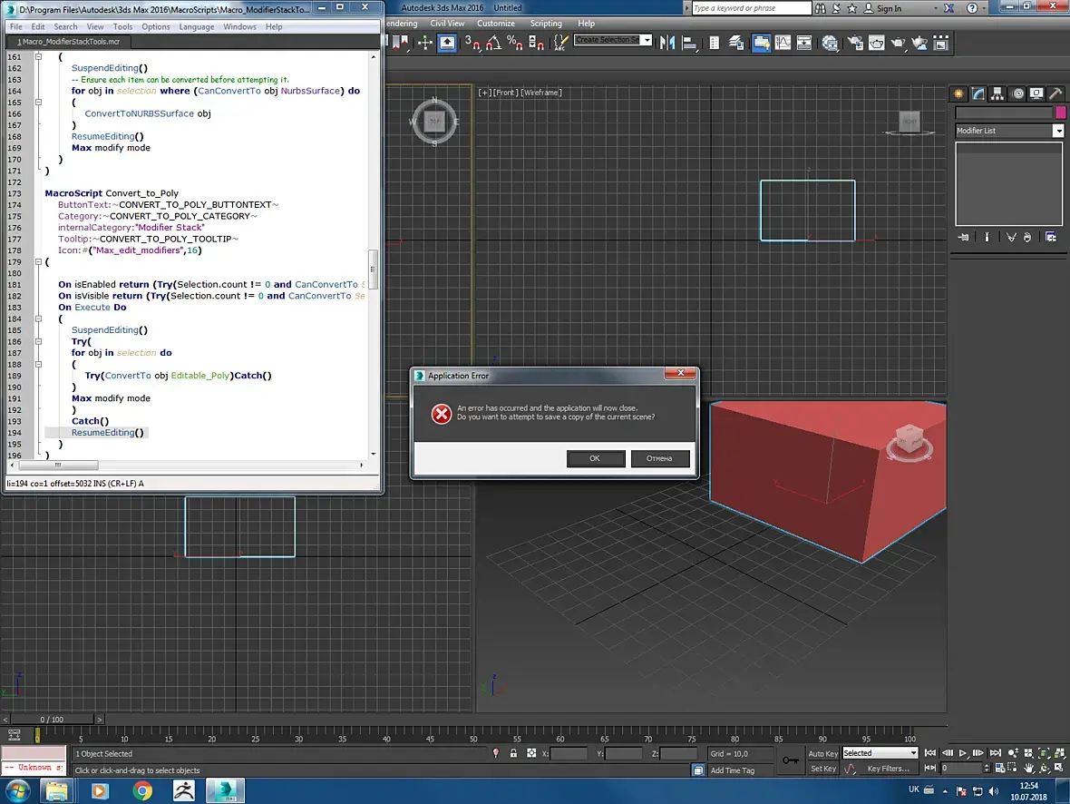Open Google Chrome from taskbar
Viewport: 1070px width, 804px height.
click(142, 791)
